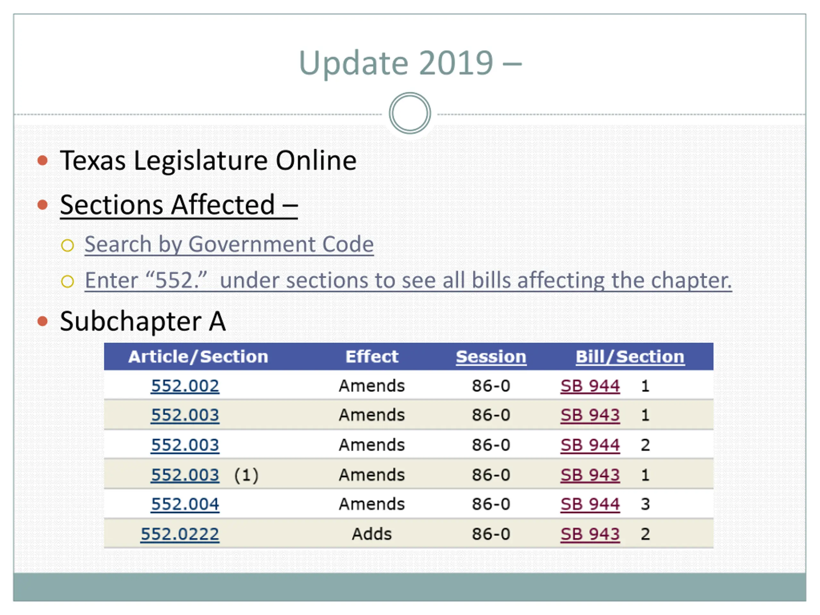Screen dimensions: 820x615
Task: Click the circle ornament under the title
Action: tap(410, 113)
